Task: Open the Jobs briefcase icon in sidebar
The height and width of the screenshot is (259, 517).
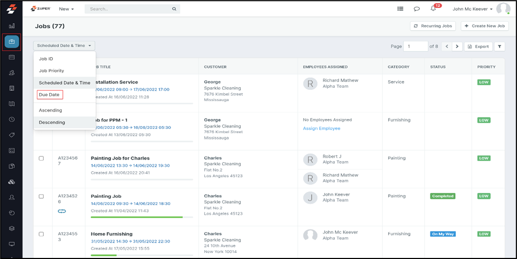Action: (12, 42)
